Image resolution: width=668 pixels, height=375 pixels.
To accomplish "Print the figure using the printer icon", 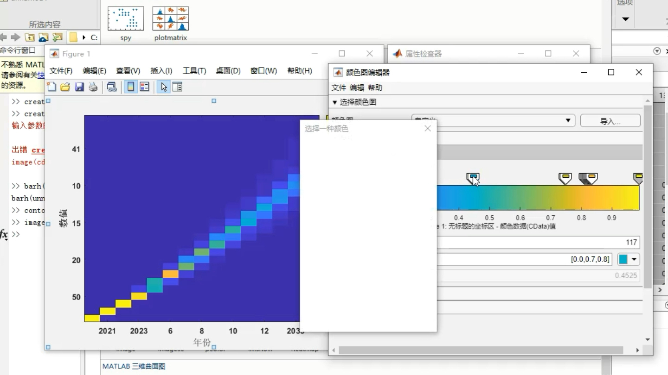I will click(93, 87).
